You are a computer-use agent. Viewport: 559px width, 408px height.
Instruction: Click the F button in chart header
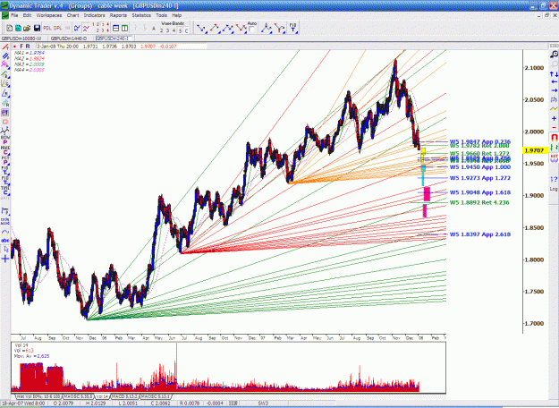click(x=21, y=47)
